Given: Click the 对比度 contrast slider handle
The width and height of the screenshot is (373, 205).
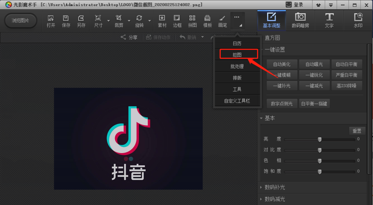Looking at the screenshot, I should (x=320, y=150).
